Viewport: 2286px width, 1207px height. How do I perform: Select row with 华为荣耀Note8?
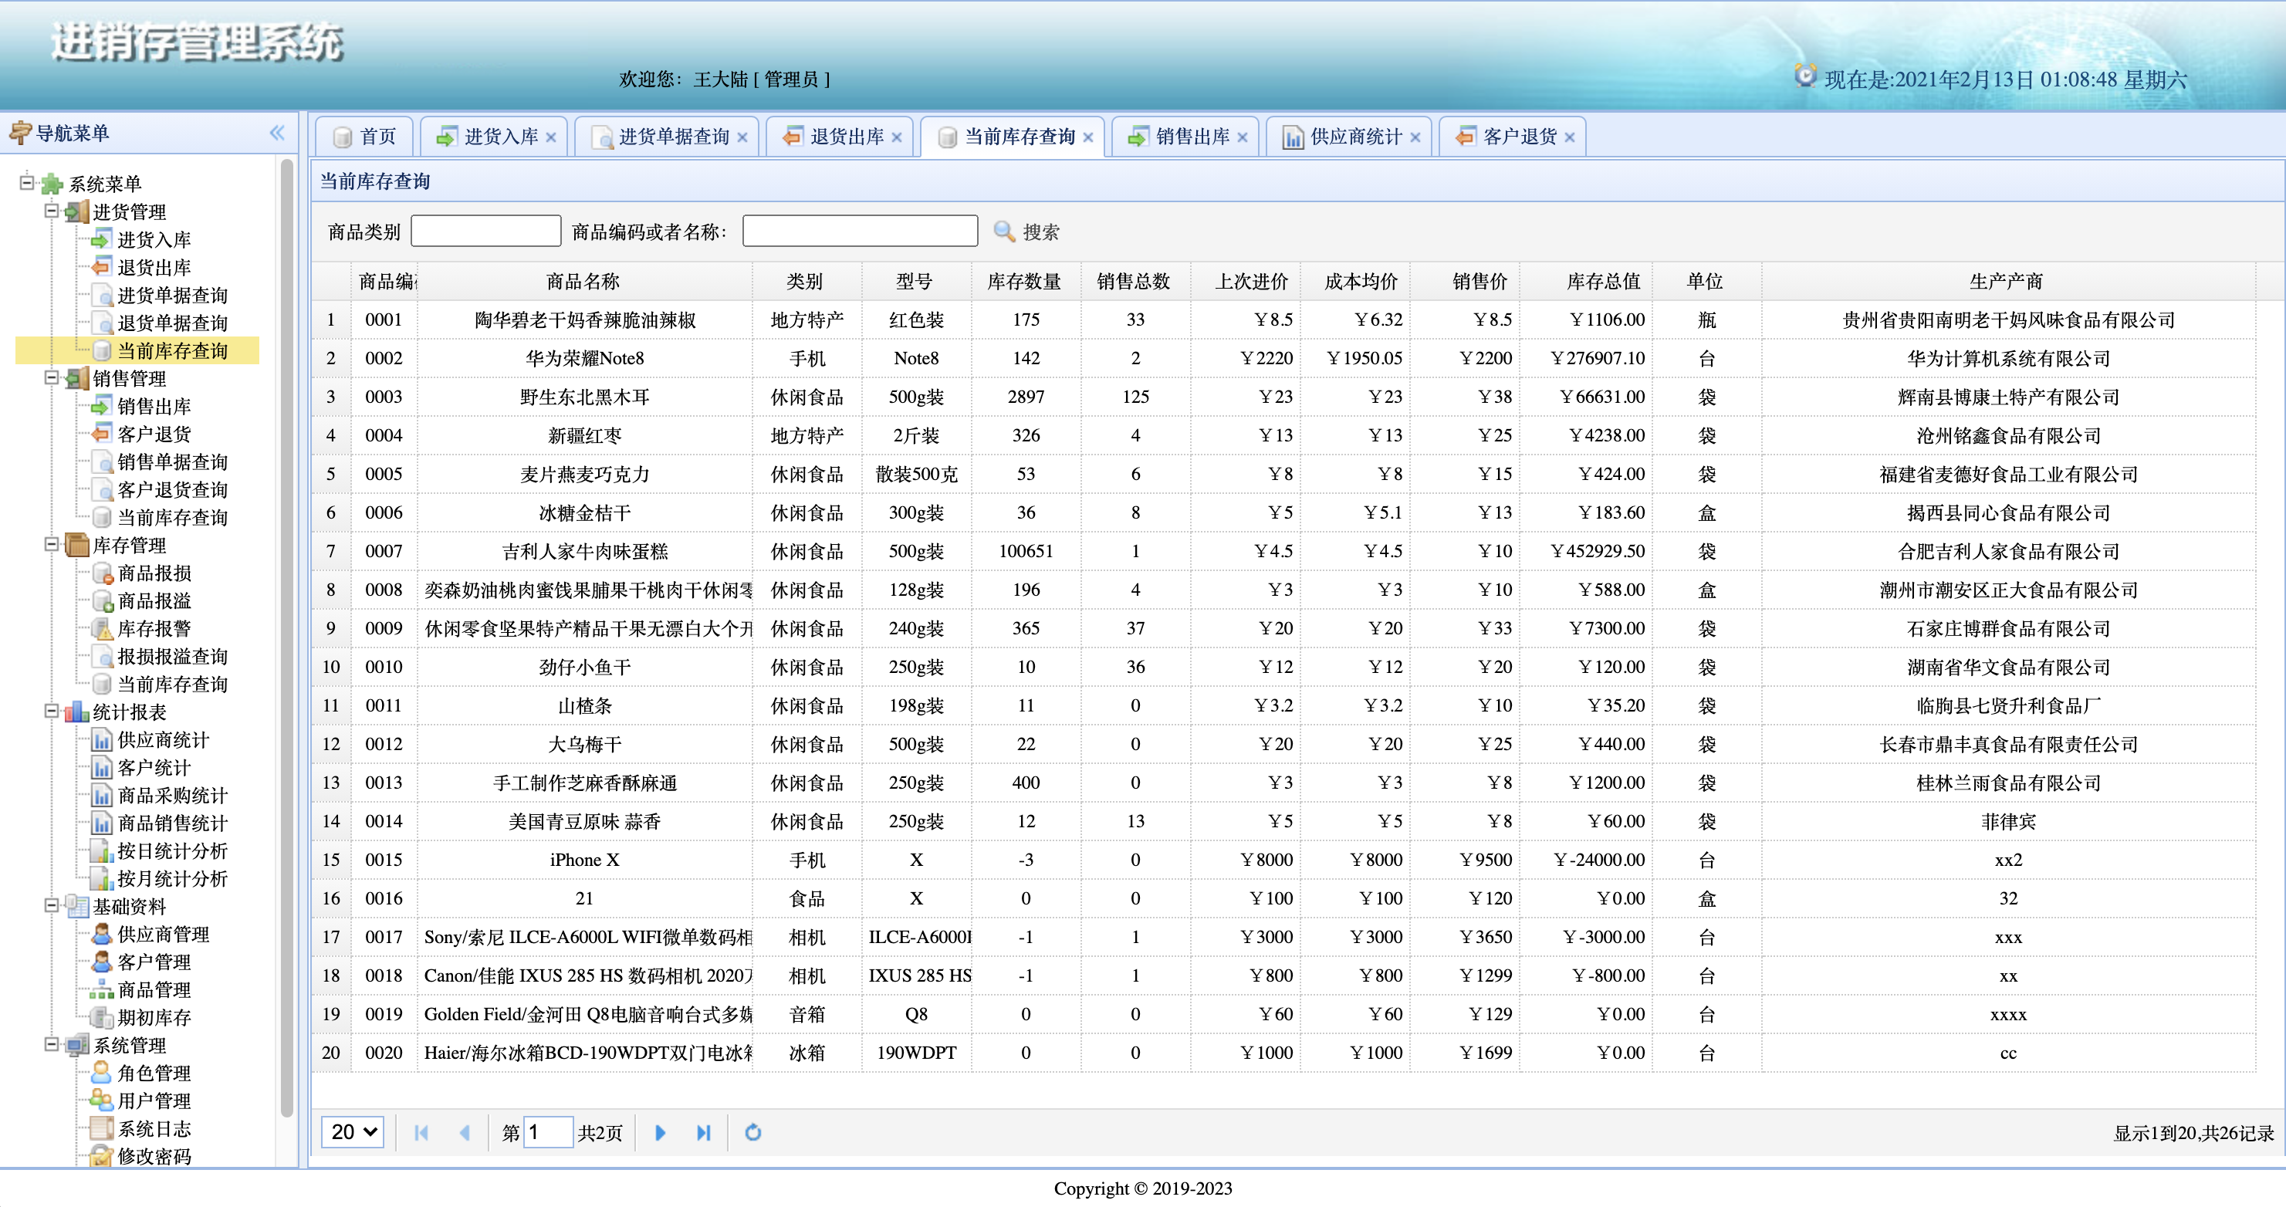[x=1283, y=359]
